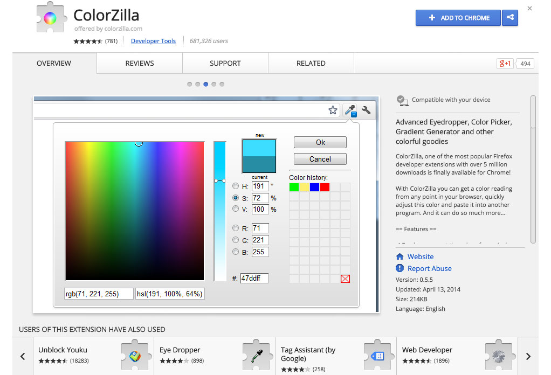Screen dimensions: 551x375
Task: Select the R radio button
Action: (235, 228)
